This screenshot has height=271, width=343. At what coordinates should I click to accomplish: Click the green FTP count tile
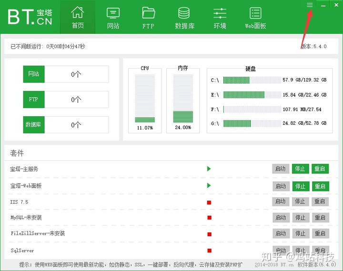tap(34, 100)
